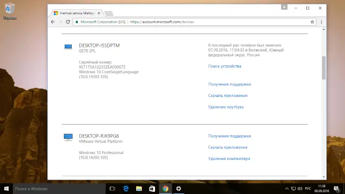
Task: Click the Chrome profile avatar button
Action: click(x=284, y=7)
